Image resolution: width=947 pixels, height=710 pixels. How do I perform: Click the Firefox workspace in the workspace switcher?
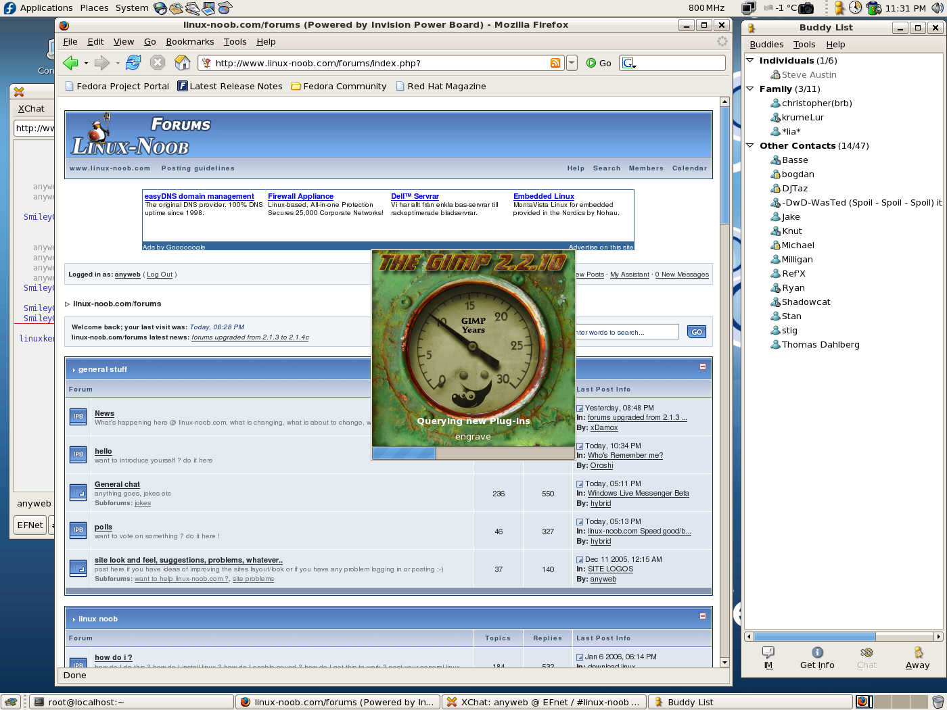(864, 701)
